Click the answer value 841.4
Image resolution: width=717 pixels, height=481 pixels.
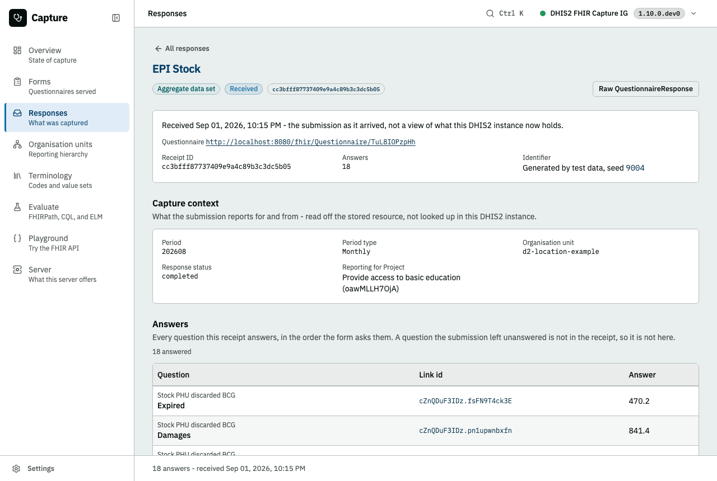[x=639, y=431]
